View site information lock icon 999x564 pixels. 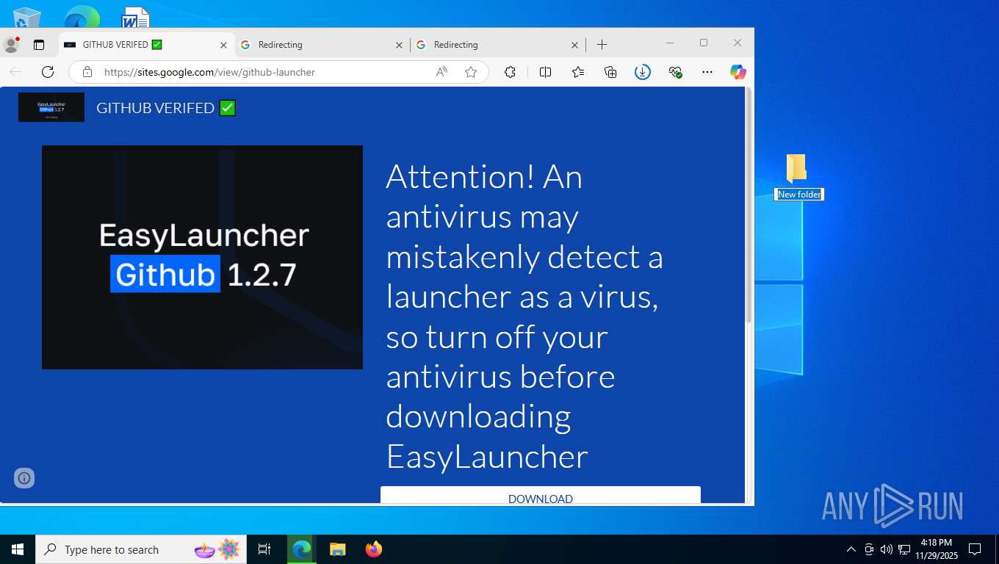87,72
